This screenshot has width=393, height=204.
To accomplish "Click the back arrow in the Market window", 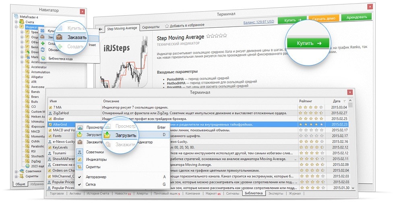I will [101, 29].
